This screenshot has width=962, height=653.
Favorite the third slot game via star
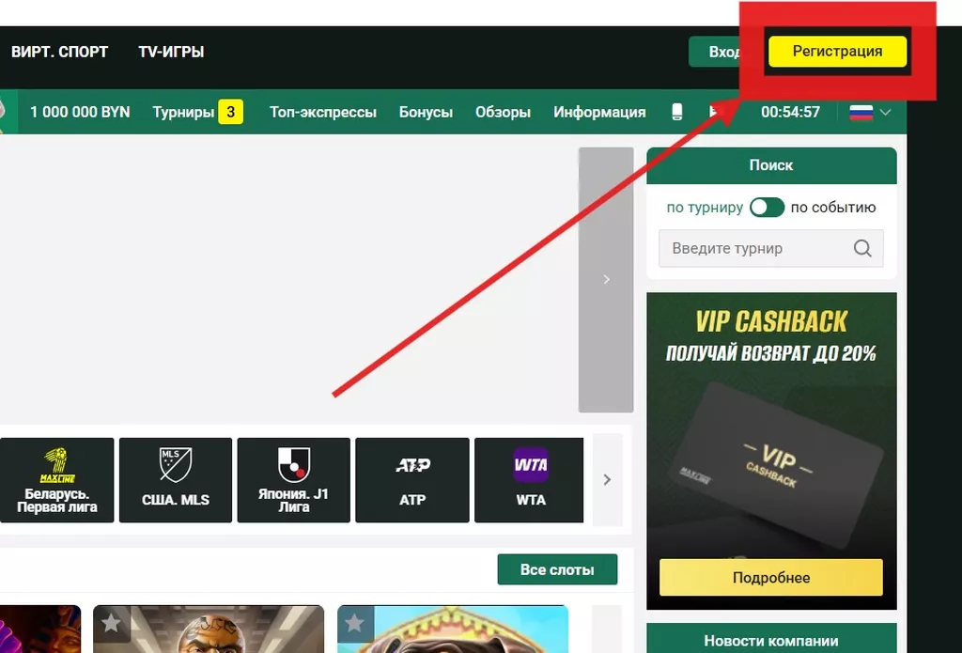pos(354,624)
